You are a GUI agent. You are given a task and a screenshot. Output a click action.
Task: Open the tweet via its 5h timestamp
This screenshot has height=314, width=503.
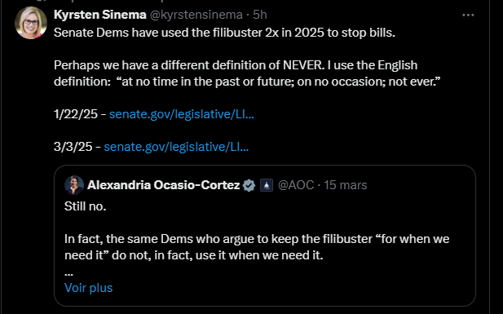point(260,15)
